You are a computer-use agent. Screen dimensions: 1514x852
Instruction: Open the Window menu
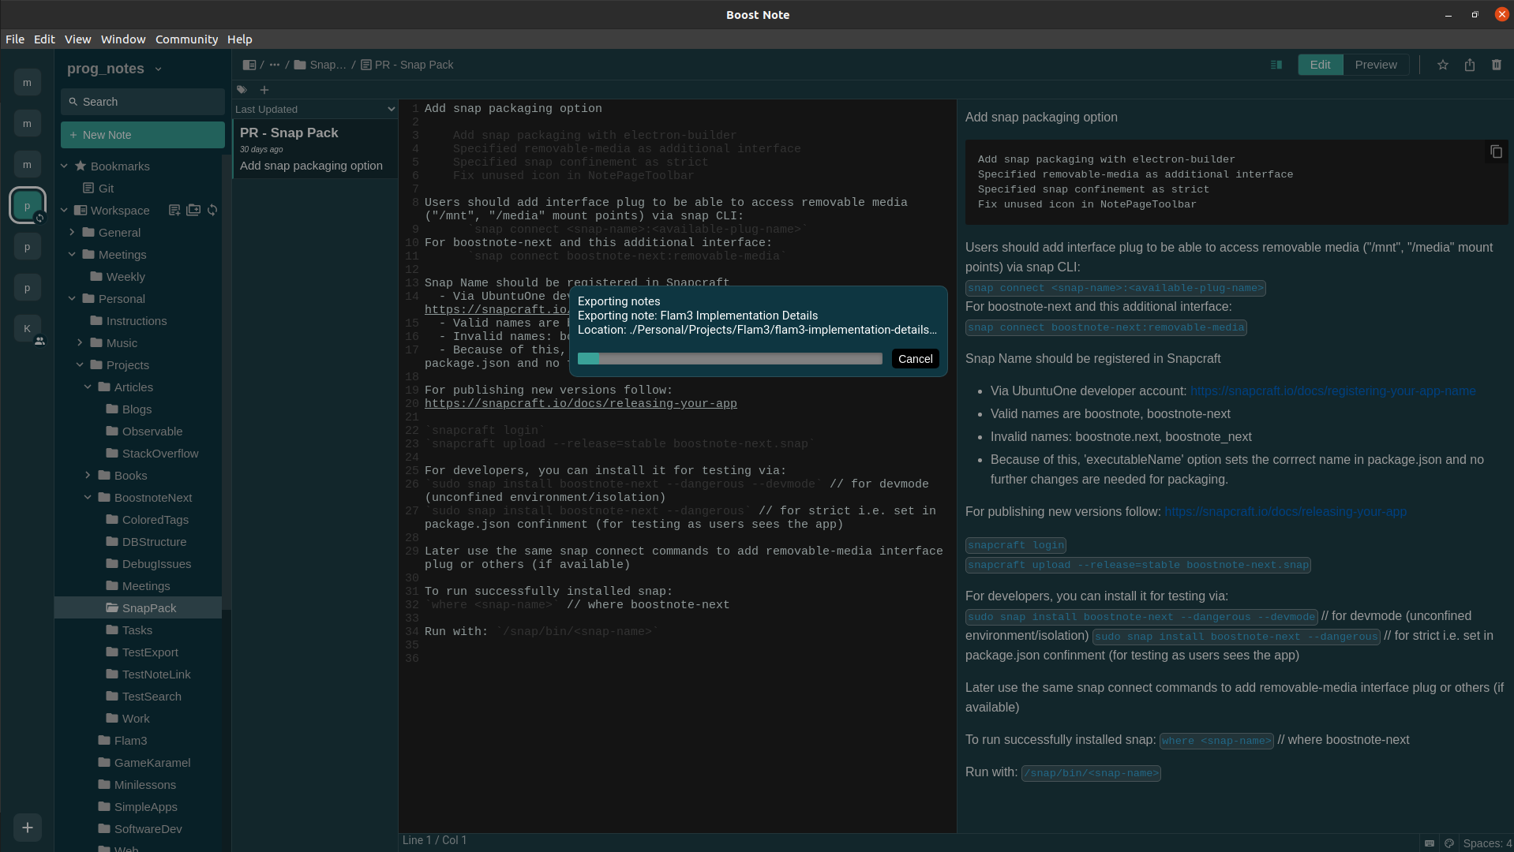click(123, 39)
